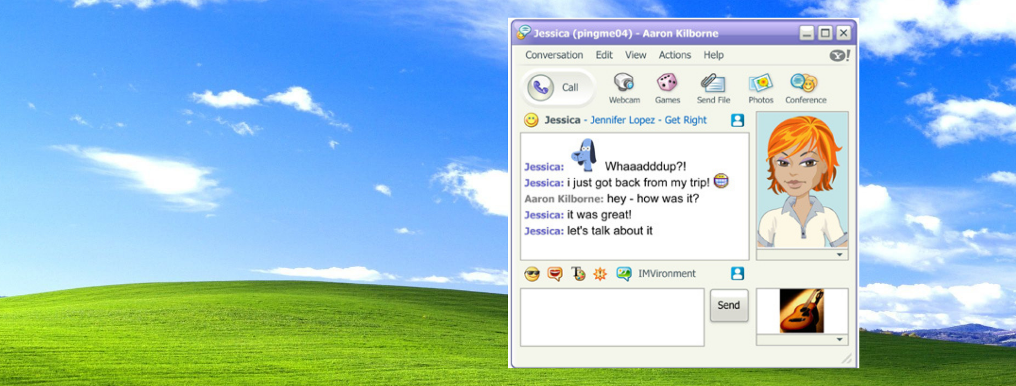Click the IMVironment label

[x=667, y=274]
